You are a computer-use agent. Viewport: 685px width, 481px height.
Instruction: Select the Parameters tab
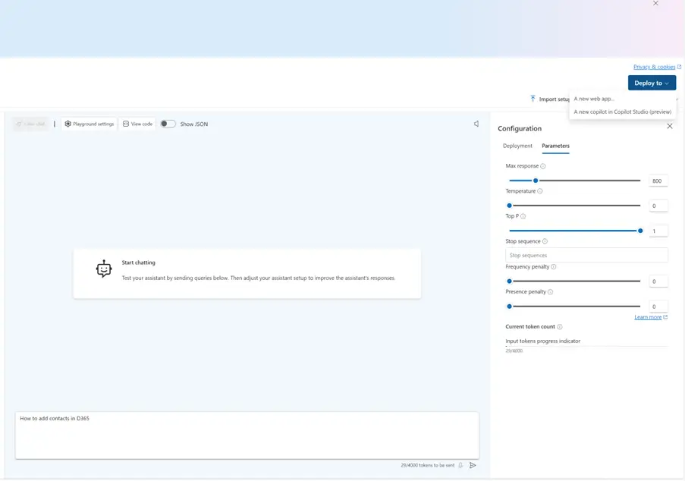tap(556, 146)
